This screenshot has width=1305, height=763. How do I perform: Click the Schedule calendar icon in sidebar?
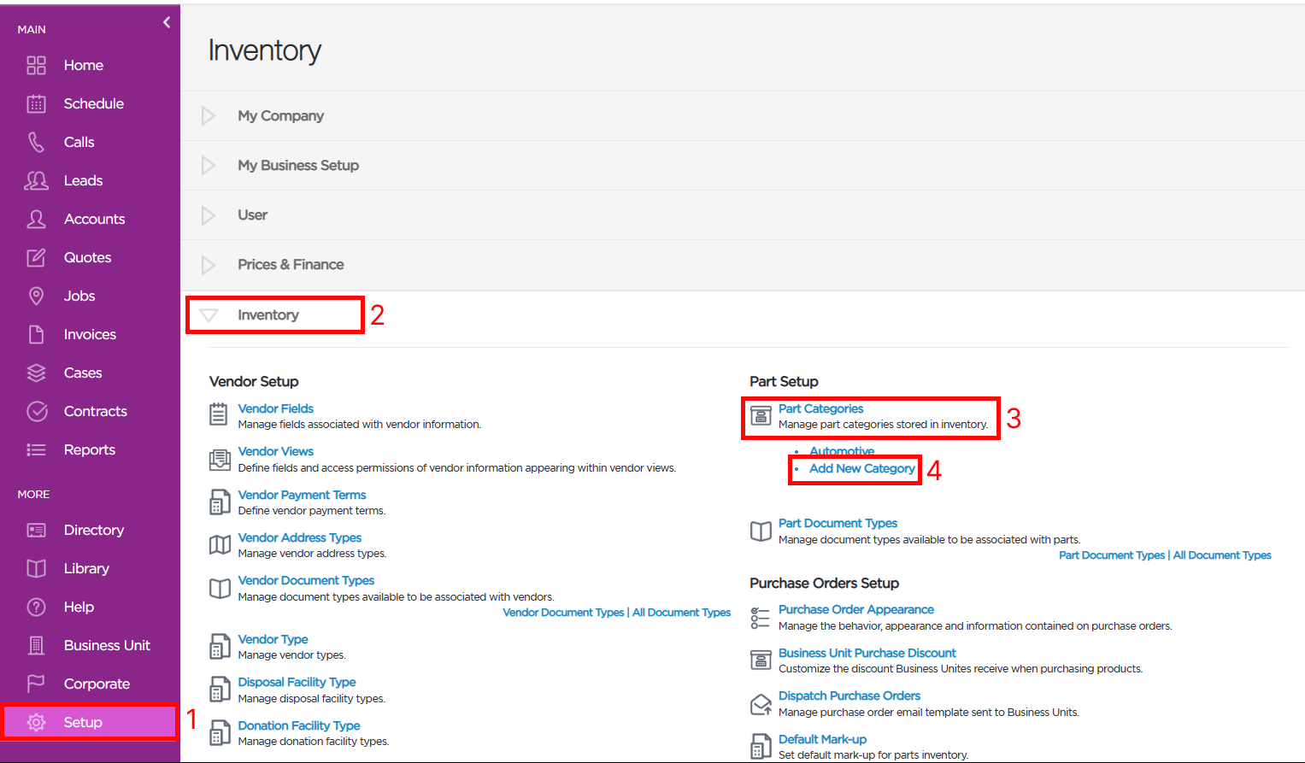[36, 104]
